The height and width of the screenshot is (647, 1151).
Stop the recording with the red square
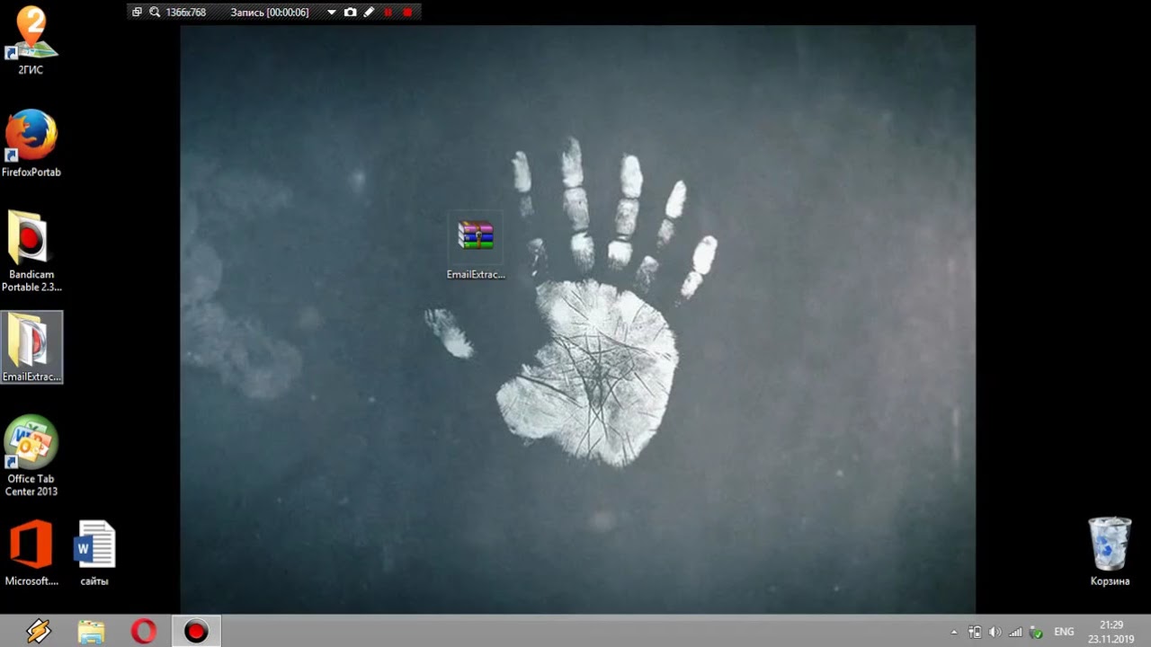coord(407,13)
